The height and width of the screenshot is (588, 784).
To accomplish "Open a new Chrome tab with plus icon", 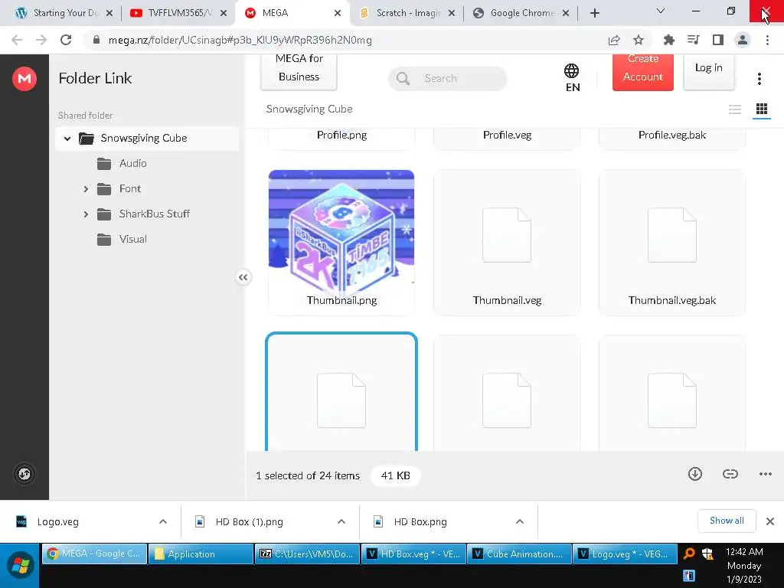I will (x=594, y=13).
